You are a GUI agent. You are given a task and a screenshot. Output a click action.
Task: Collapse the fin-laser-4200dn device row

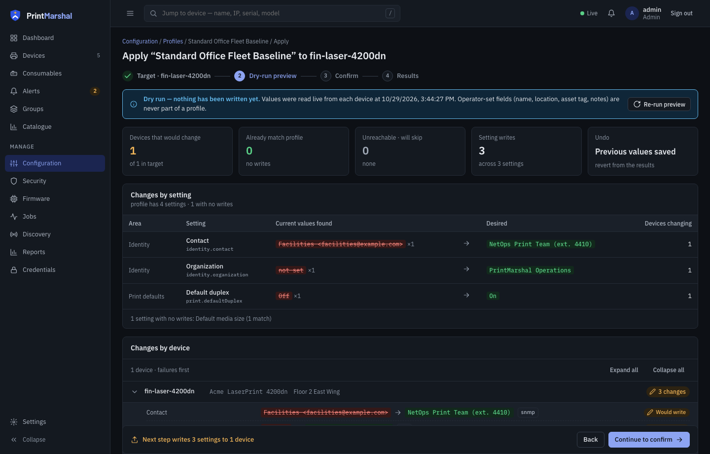pyautogui.click(x=135, y=392)
